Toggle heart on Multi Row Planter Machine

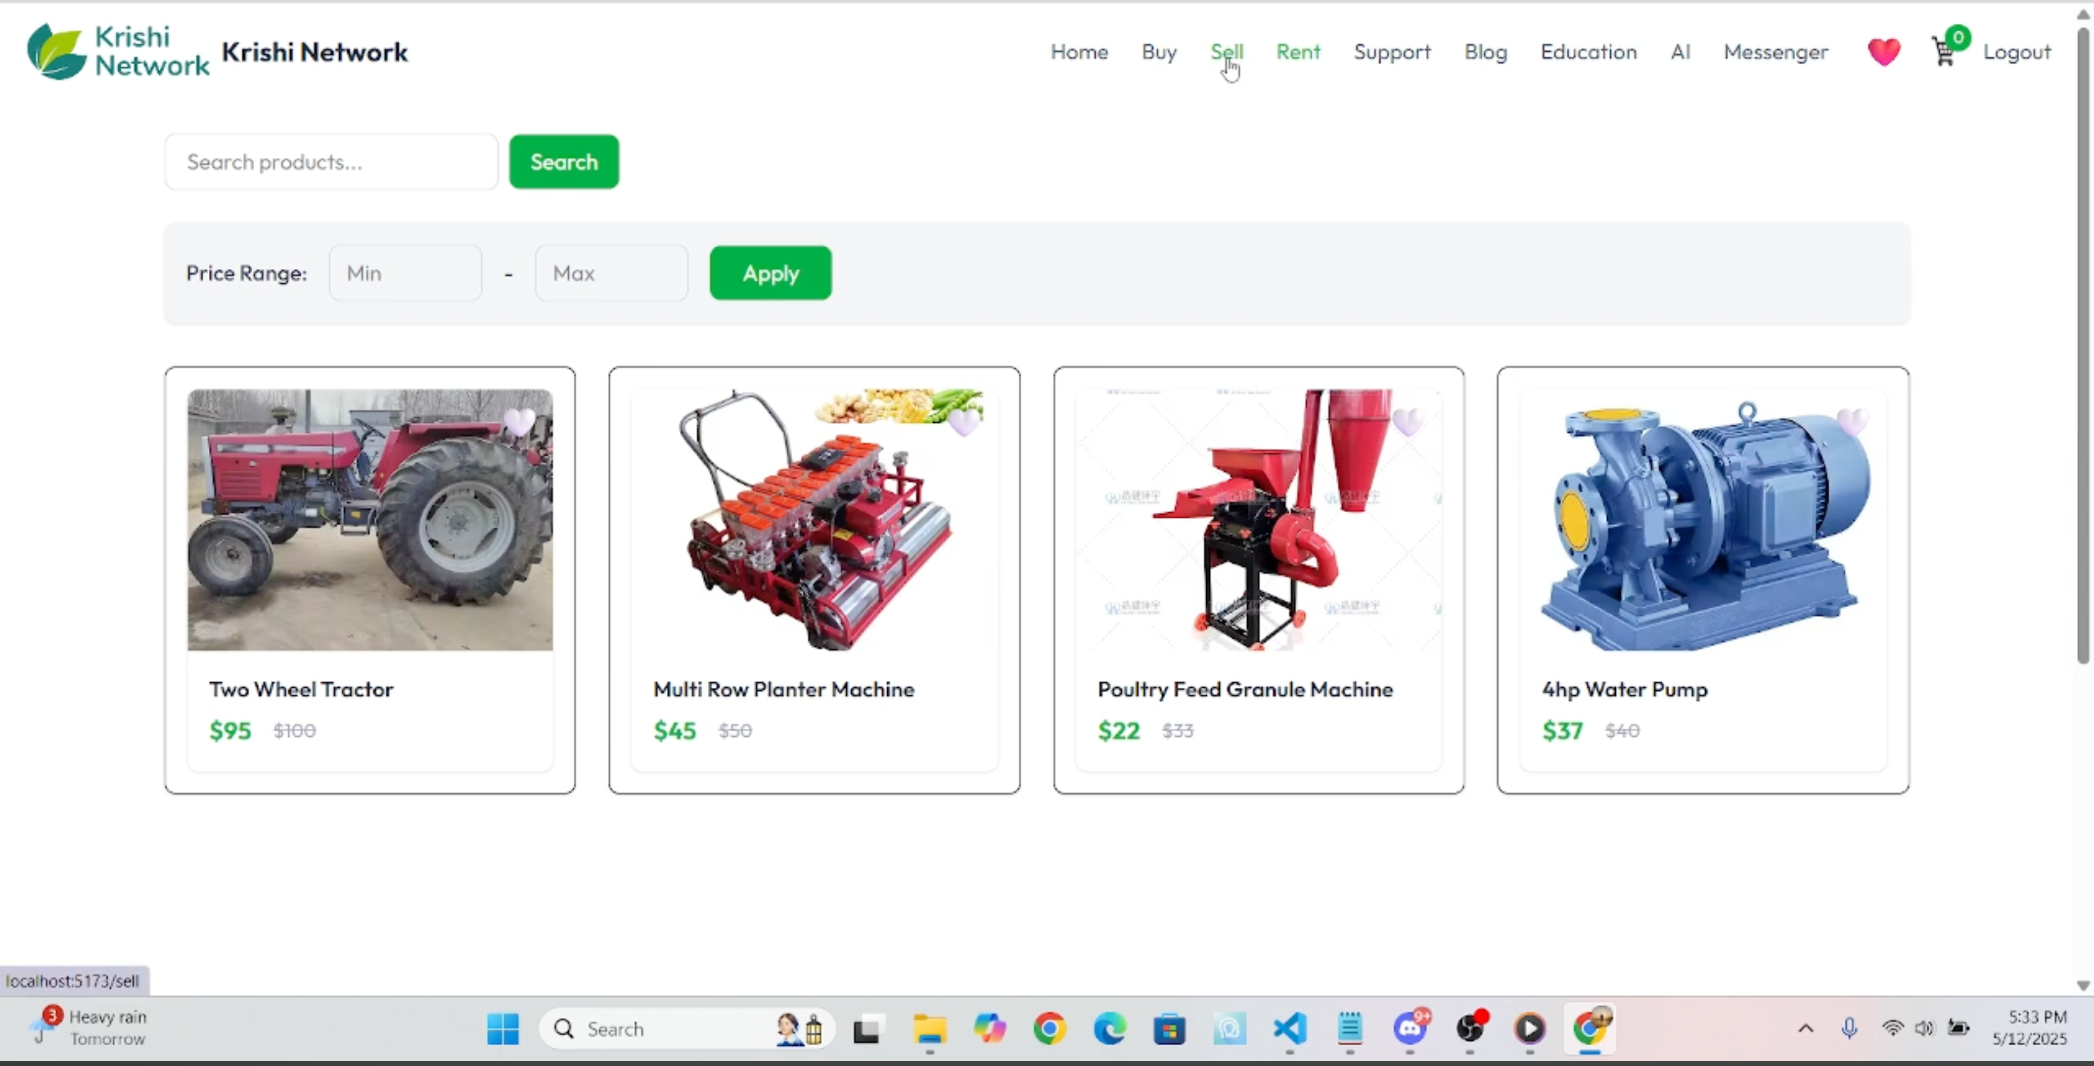[964, 422]
